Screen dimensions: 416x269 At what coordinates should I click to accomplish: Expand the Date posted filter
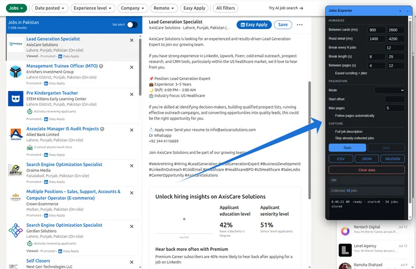pos(49,8)
